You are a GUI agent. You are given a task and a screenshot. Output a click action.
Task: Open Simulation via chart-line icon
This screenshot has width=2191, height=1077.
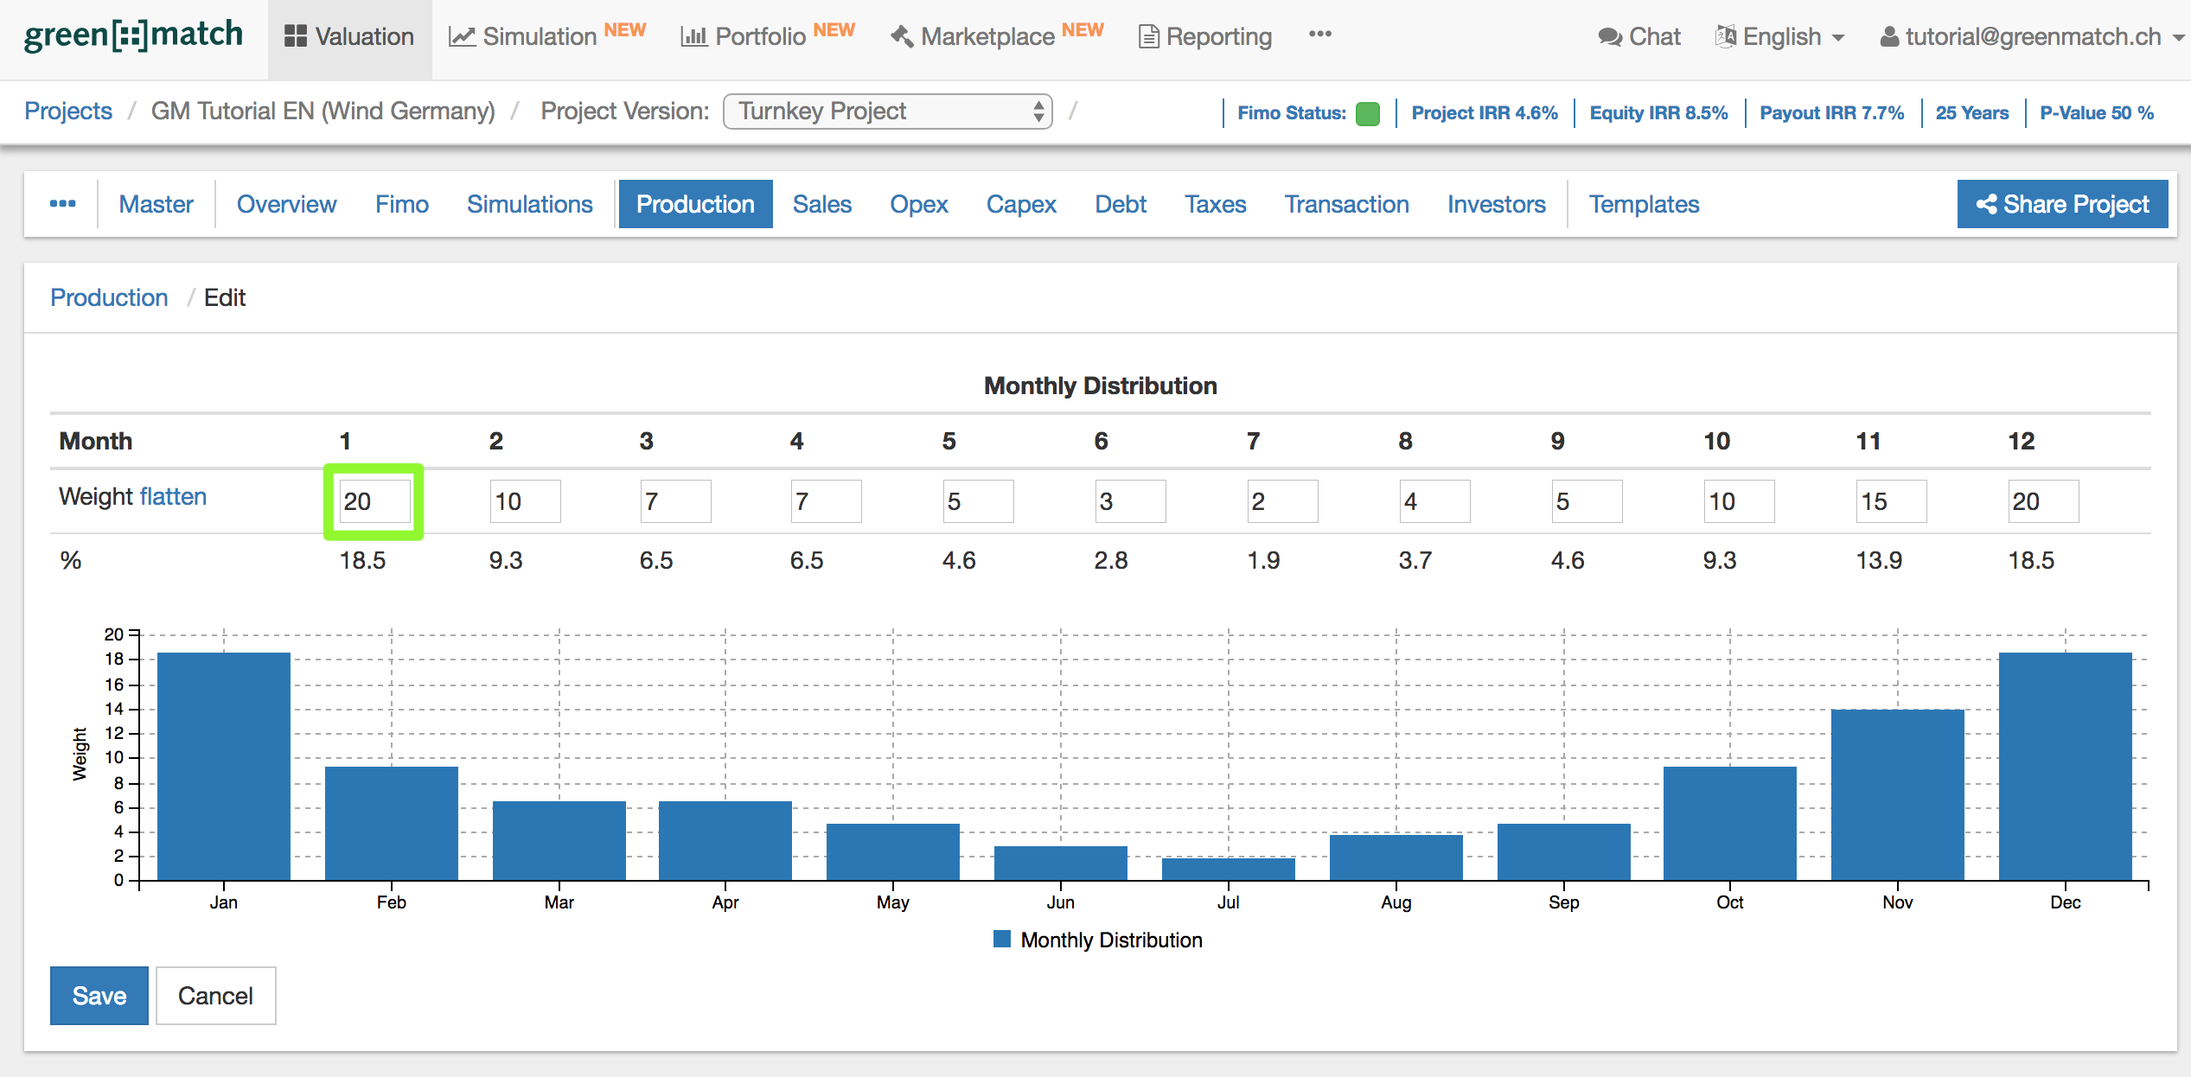(x=462, y=36)
